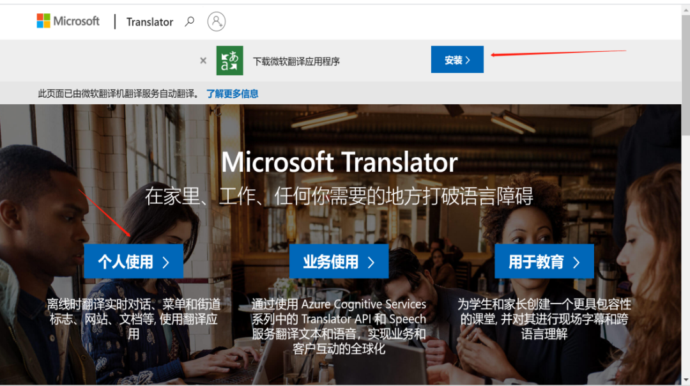The image size is (690, 386).
Task: Select the 业务使用 button
Action: (x=339, y=262)
